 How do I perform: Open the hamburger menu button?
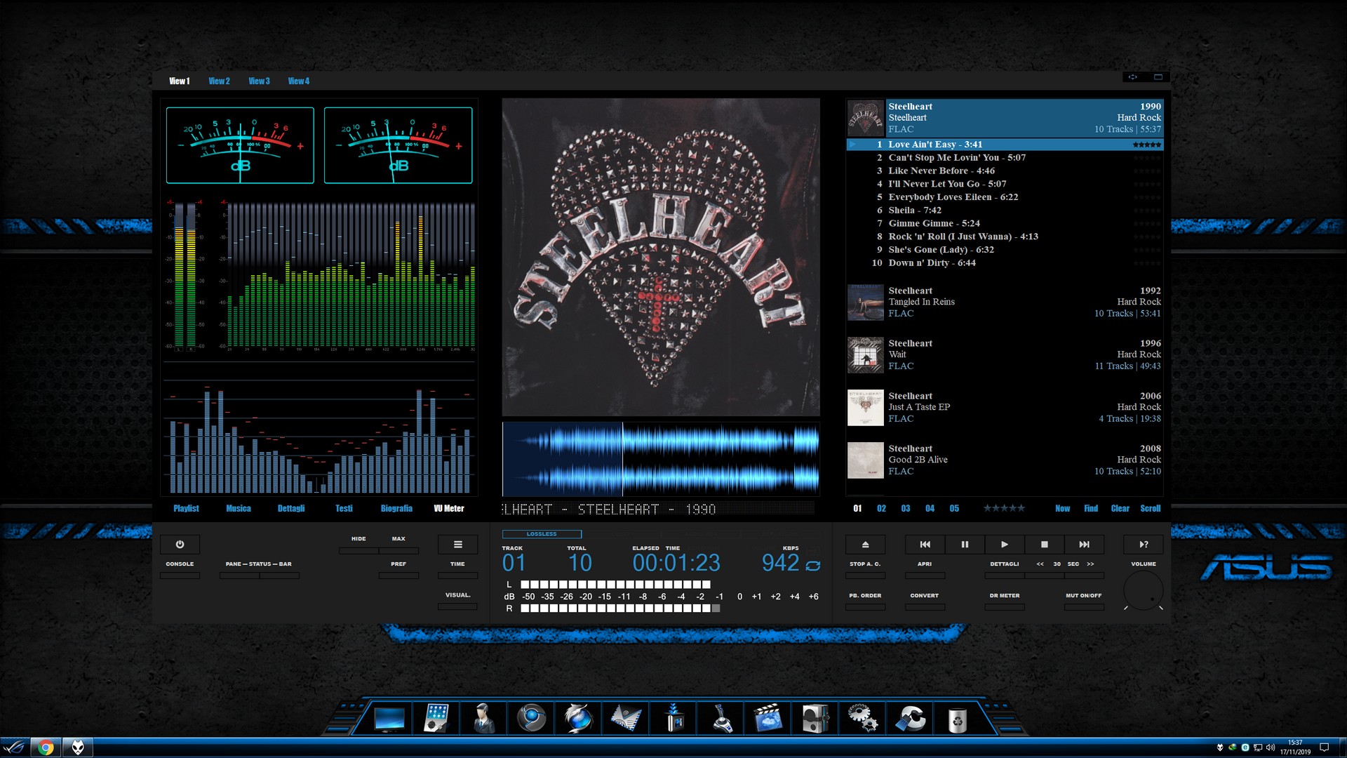coord(457,545)
